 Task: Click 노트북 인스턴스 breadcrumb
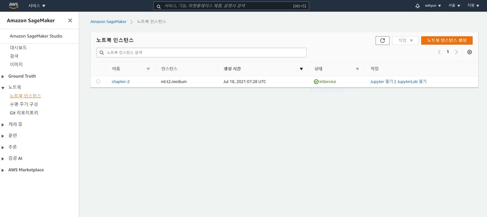coord(151,21)
